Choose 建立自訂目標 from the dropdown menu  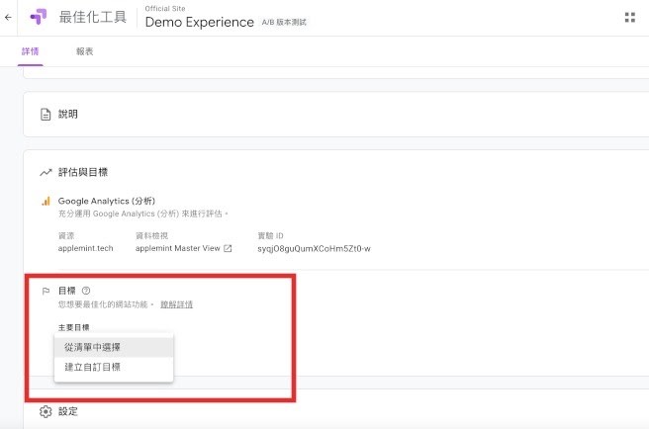(92, 368)
